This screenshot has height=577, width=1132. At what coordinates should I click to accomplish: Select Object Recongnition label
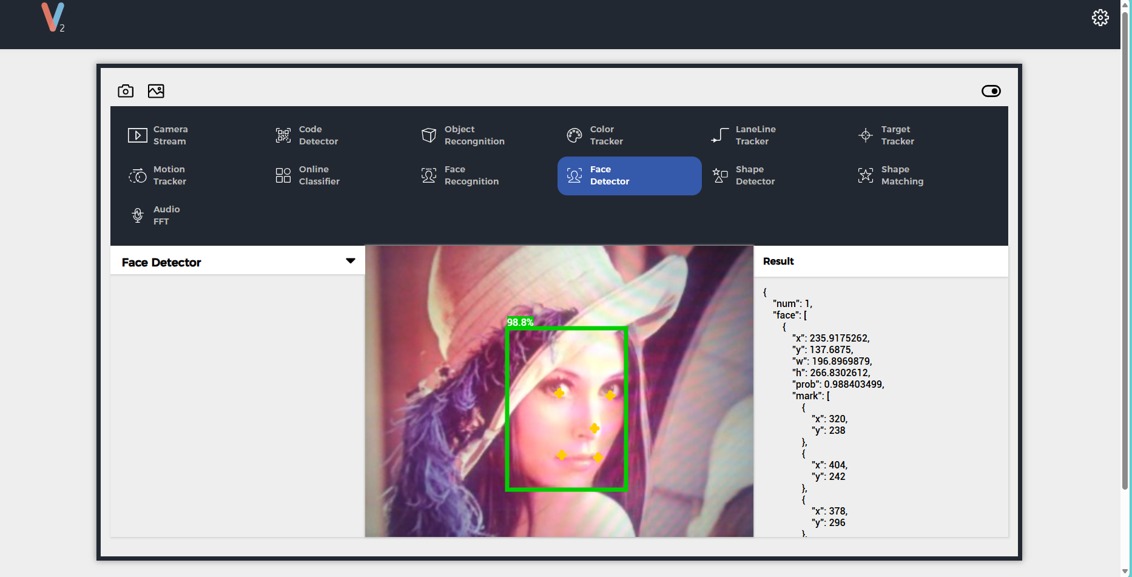tap(474, 135)
